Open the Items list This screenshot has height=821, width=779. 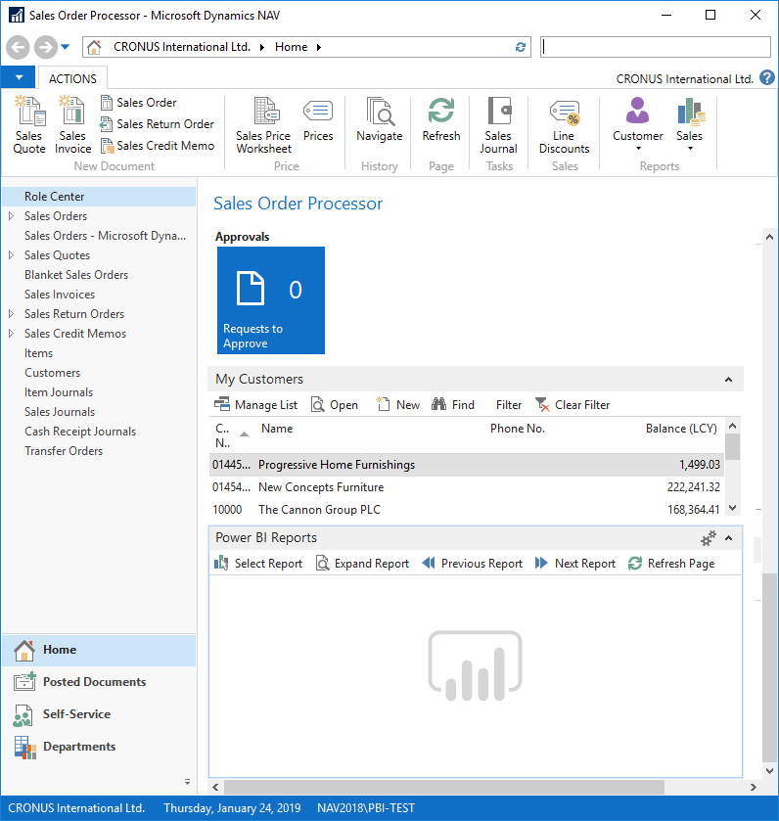pyautogui.click(x=39, y=353)
